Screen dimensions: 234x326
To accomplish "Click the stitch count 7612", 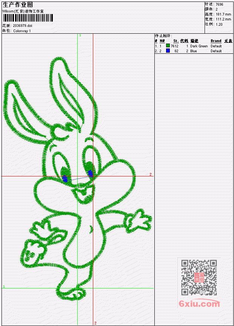I will click(x=174, y=46).
